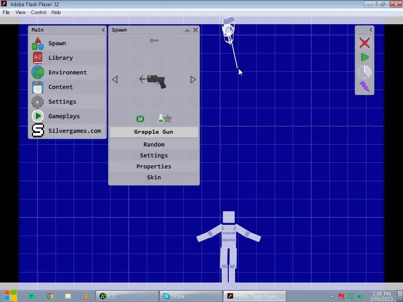
Task: Click the red X delete tool
Action: click(364, 43)
